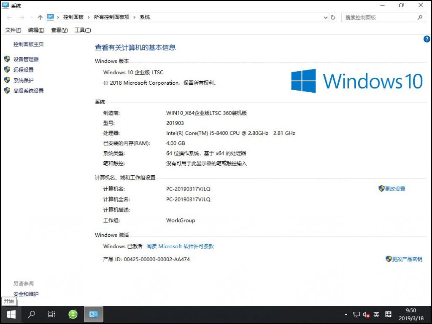Open 远程设置 from the sidebar
This screenshot has width=432, height=324.
click(x=24, y=70)
